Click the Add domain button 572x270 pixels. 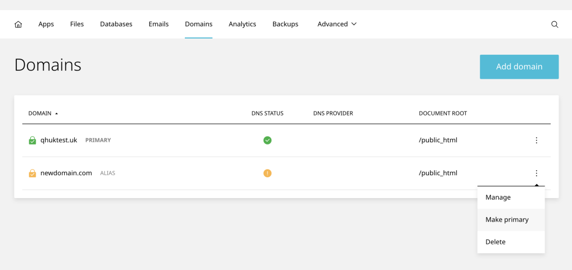[519, 67]
